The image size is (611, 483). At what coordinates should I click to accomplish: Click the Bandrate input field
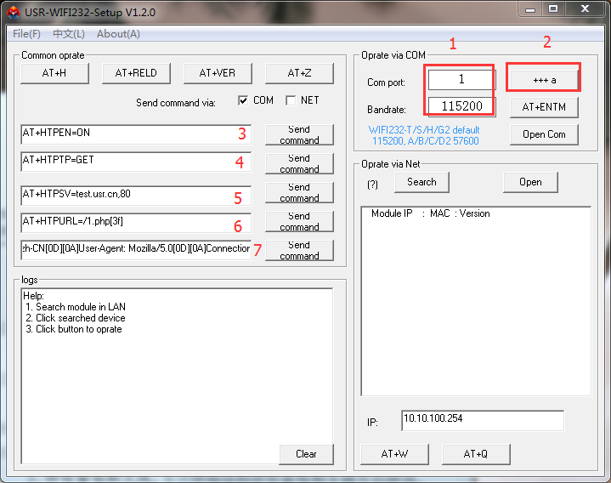tap(461, 107)
